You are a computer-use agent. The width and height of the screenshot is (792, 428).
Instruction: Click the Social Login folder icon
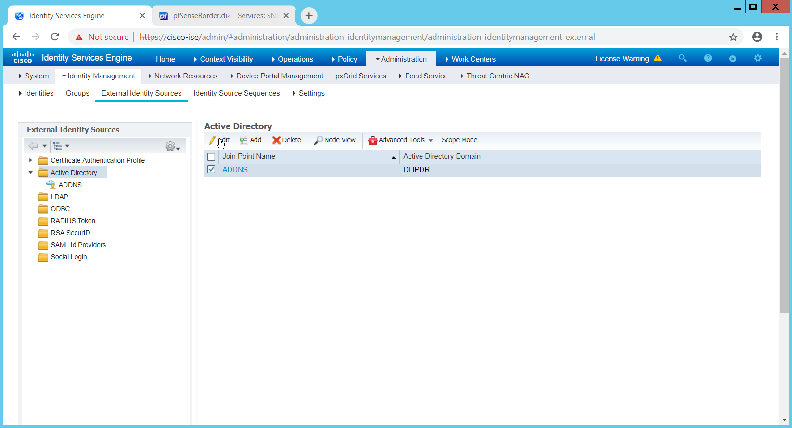pyautogui.click(x=43, y=257)
